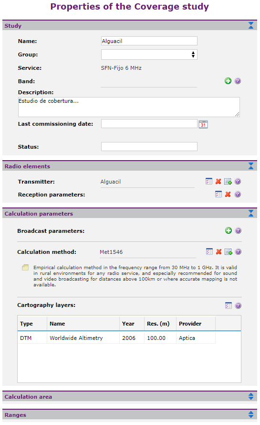260x425 pixels.
Task: Add Broadcast parameters with the green plus
Action: 229,230
